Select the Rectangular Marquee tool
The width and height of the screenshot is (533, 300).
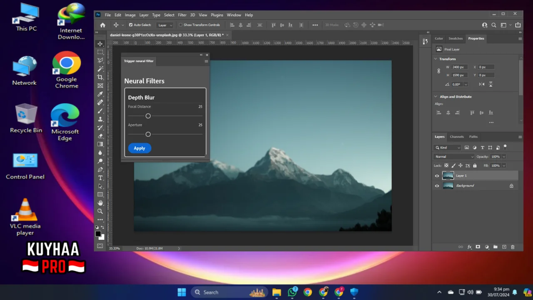[x=100, y=52]
